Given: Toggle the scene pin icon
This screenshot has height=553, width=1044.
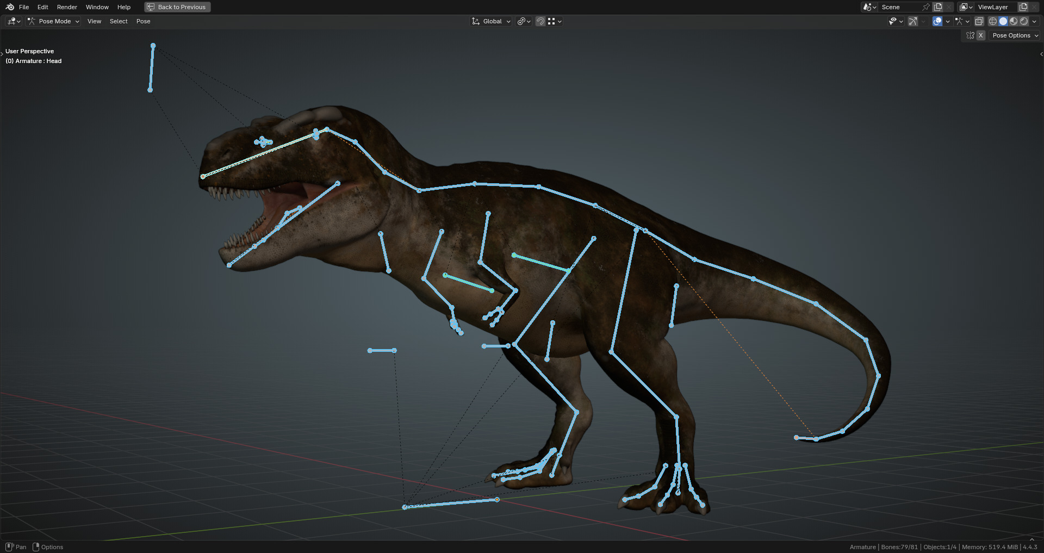Looking at the screenshot, I should [x=926, y=7].
